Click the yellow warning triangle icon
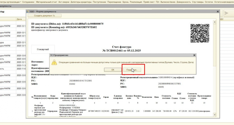This screenshot has width=234, height=125. tap(54, 62)
